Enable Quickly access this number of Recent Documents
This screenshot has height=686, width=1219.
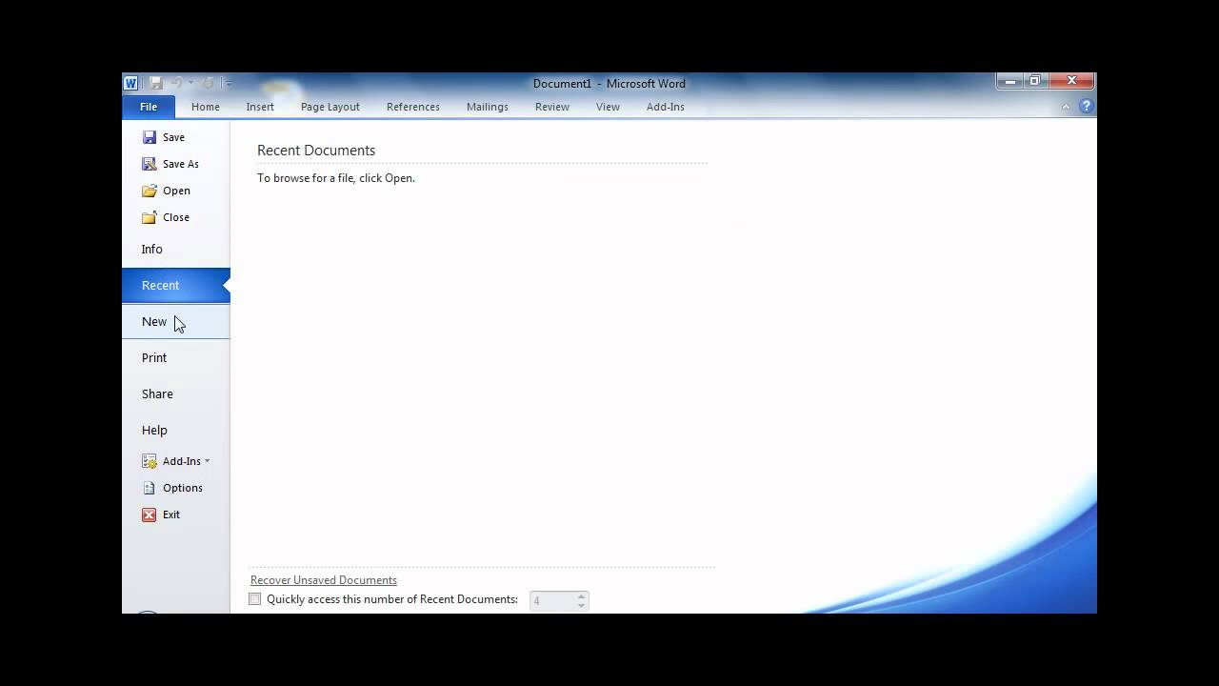point(254,599)
